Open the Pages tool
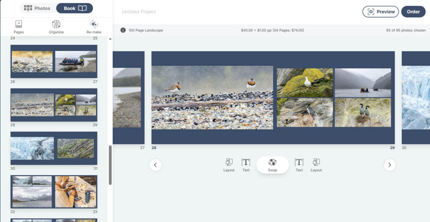Screen dimensions: 430x222 (x=18, y=27)
